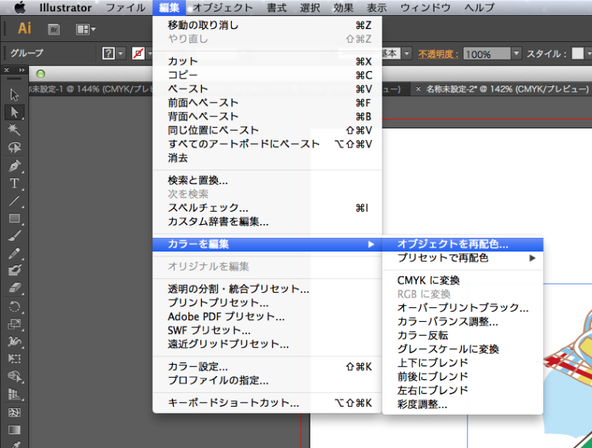Click the fill swatch with question mark

pyautogui.click(x=109, y=54)
